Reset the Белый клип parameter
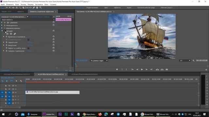 point(54,45)
